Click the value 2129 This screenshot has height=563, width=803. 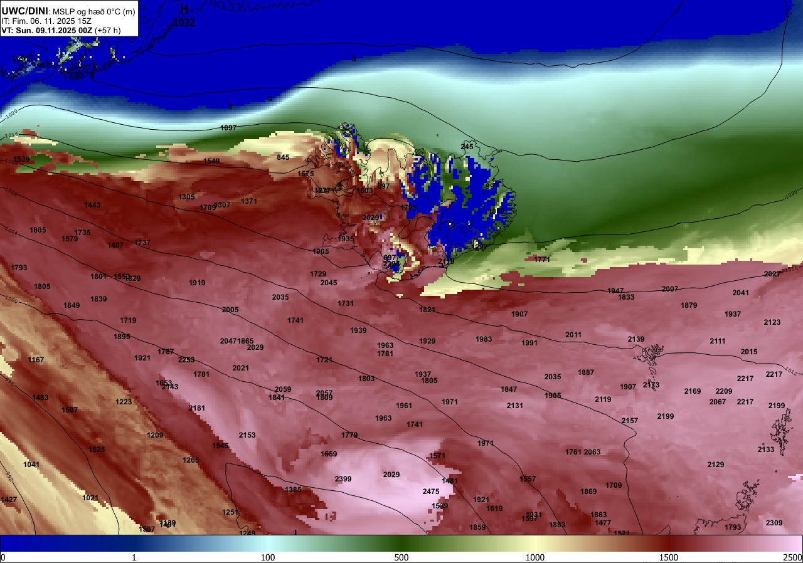(x=716, y=465)
